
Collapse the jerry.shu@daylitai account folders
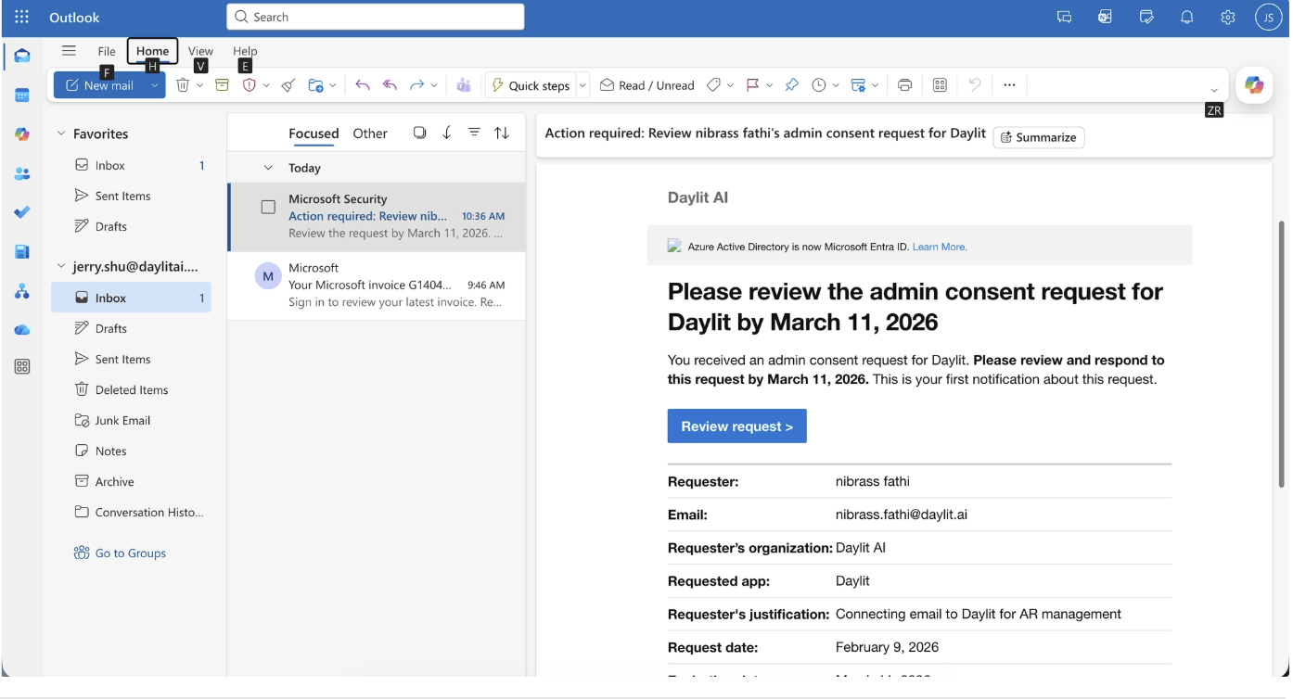point(61,266)
